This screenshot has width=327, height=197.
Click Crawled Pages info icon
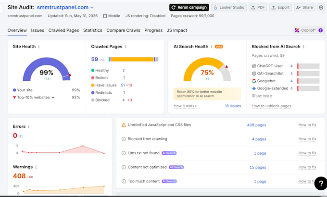click(126, 47)
